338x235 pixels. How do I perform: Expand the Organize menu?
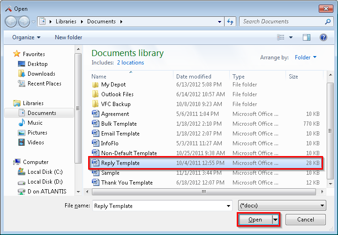coord(26,37)
